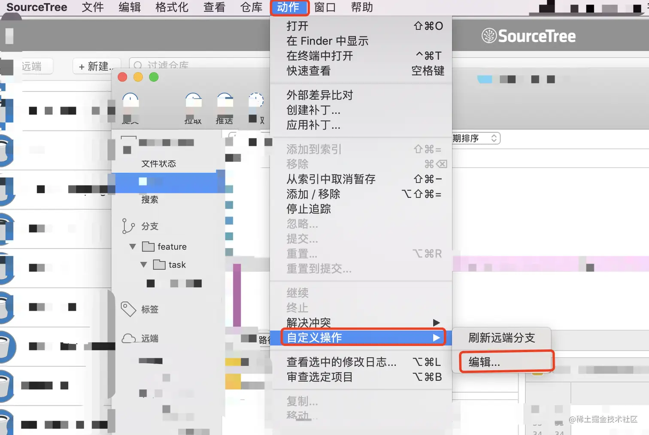649x435 pixels.
Task: Choose 打开 from the action menu
Action: (361, 26)
